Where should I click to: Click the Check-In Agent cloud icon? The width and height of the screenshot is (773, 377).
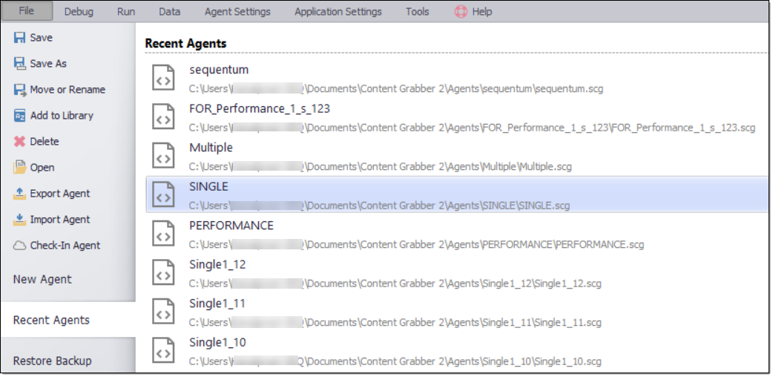20,246
